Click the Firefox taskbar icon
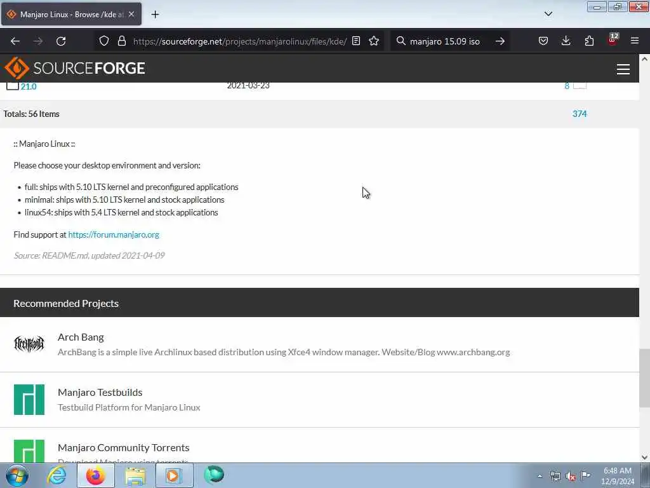 [96, 475]
